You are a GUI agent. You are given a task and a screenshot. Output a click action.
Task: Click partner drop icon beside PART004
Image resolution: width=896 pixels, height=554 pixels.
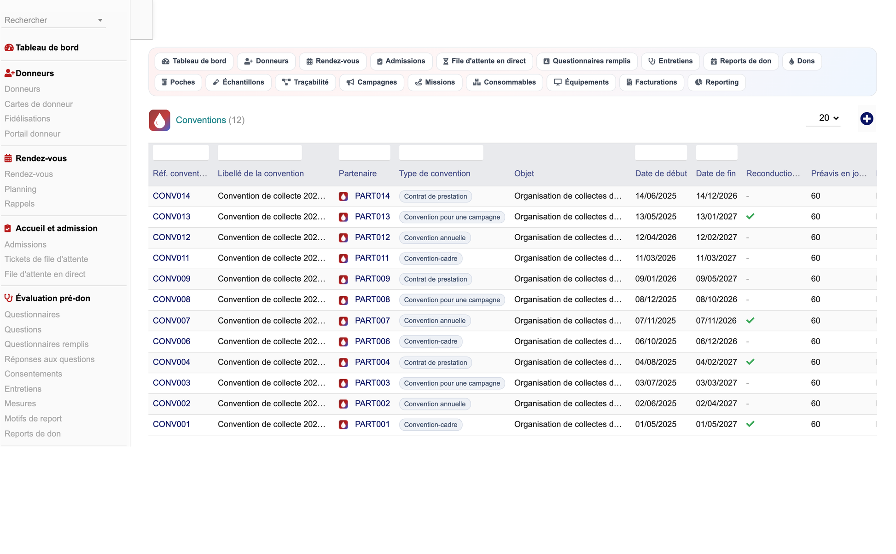tap(343, 363)
